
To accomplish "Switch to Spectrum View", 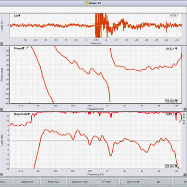I will tap(80, 182).
